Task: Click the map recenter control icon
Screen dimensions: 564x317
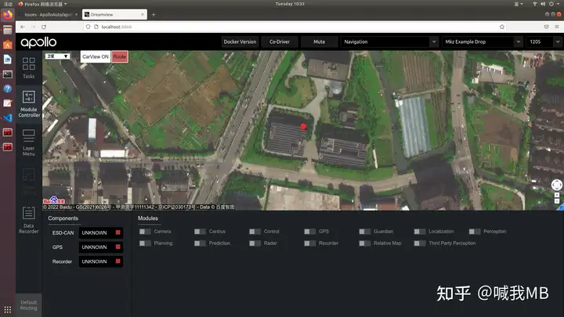Action: [x=556, y=185]
